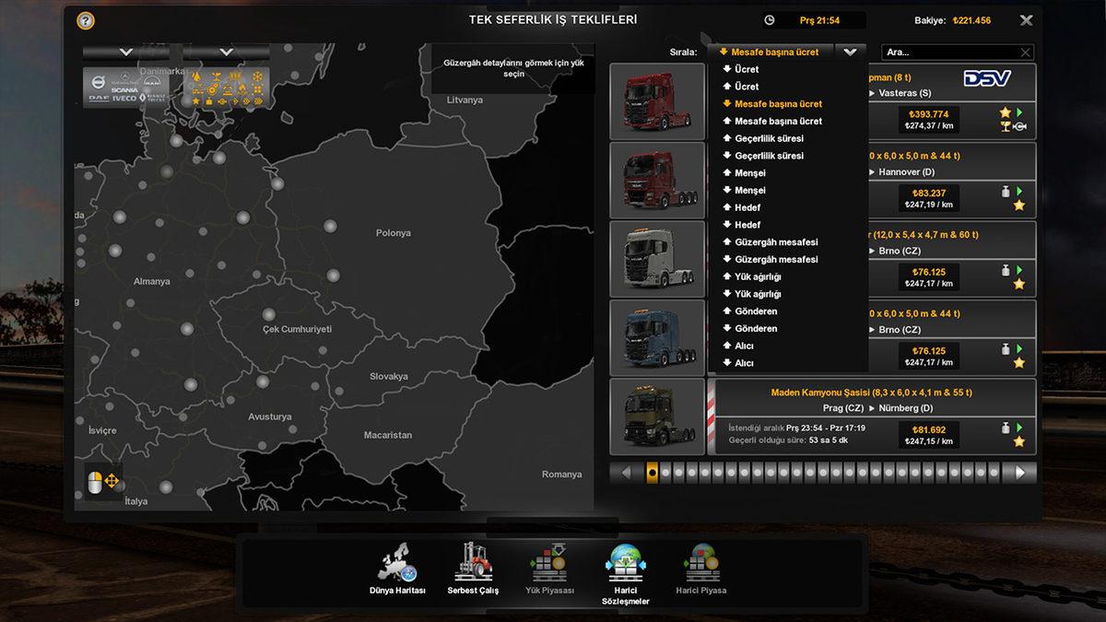Click the map mouse navigation icon
This screenshot has height=622, width=1106.
(103, 481)
